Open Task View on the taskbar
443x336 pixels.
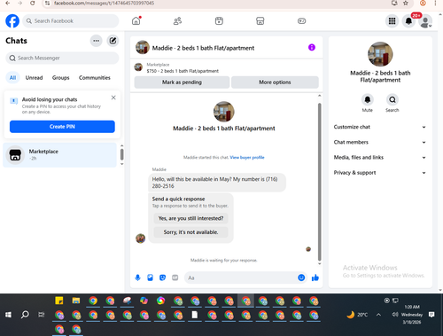tap(42, 315)
